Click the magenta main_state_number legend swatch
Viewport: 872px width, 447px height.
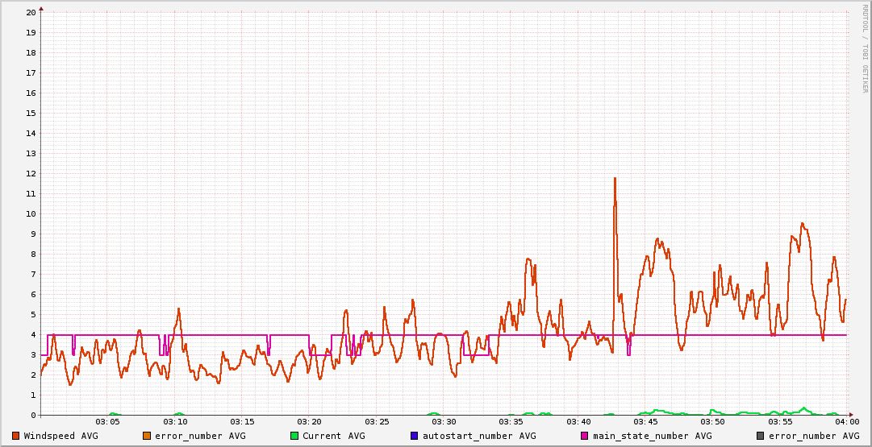pos(585,436)
